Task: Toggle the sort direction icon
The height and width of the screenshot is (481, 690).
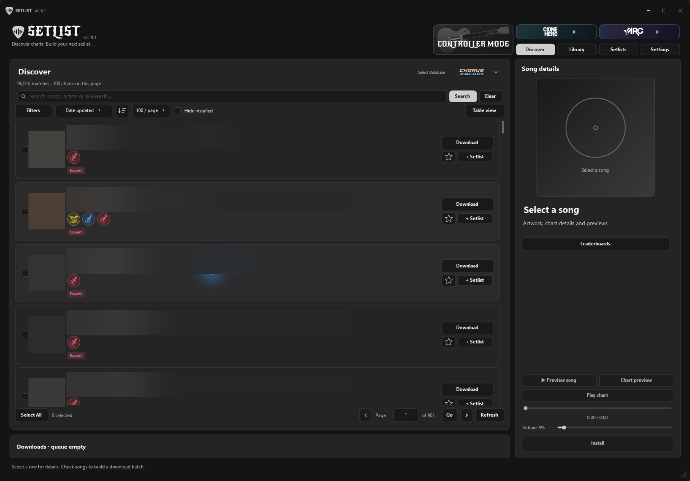Action: coord(122,110)
